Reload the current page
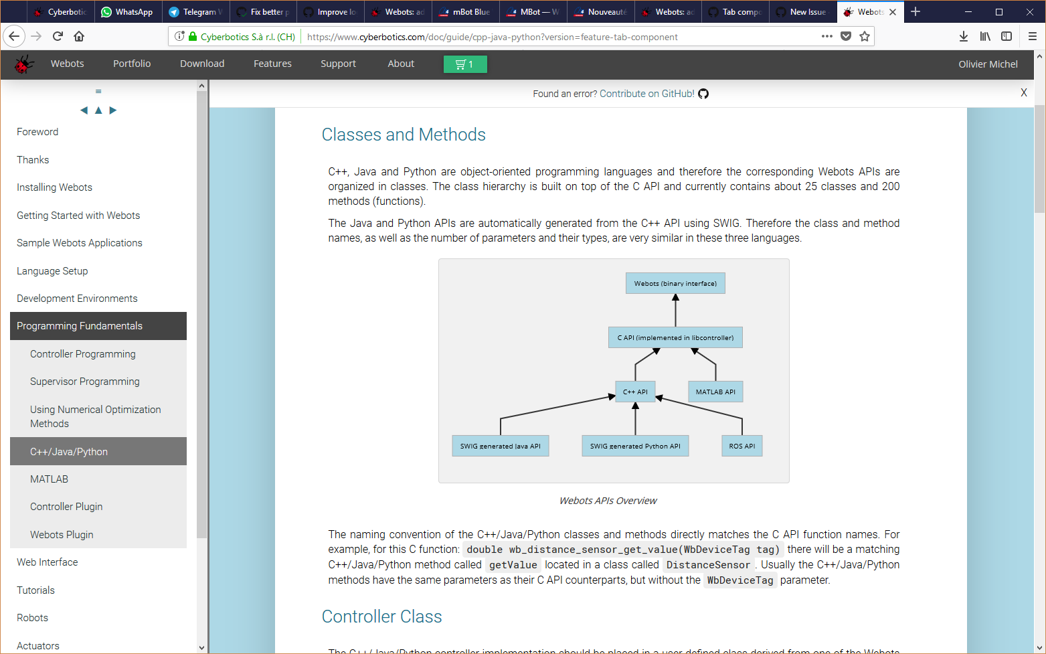This screenshot has height=654, width=1046. click(58, 36)
